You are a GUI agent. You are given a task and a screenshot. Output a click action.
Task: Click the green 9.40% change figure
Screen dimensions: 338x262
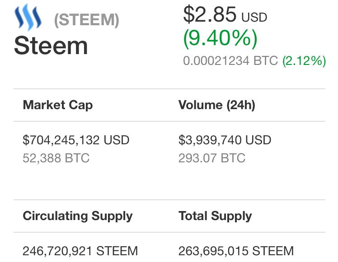[x=220, y=39]
